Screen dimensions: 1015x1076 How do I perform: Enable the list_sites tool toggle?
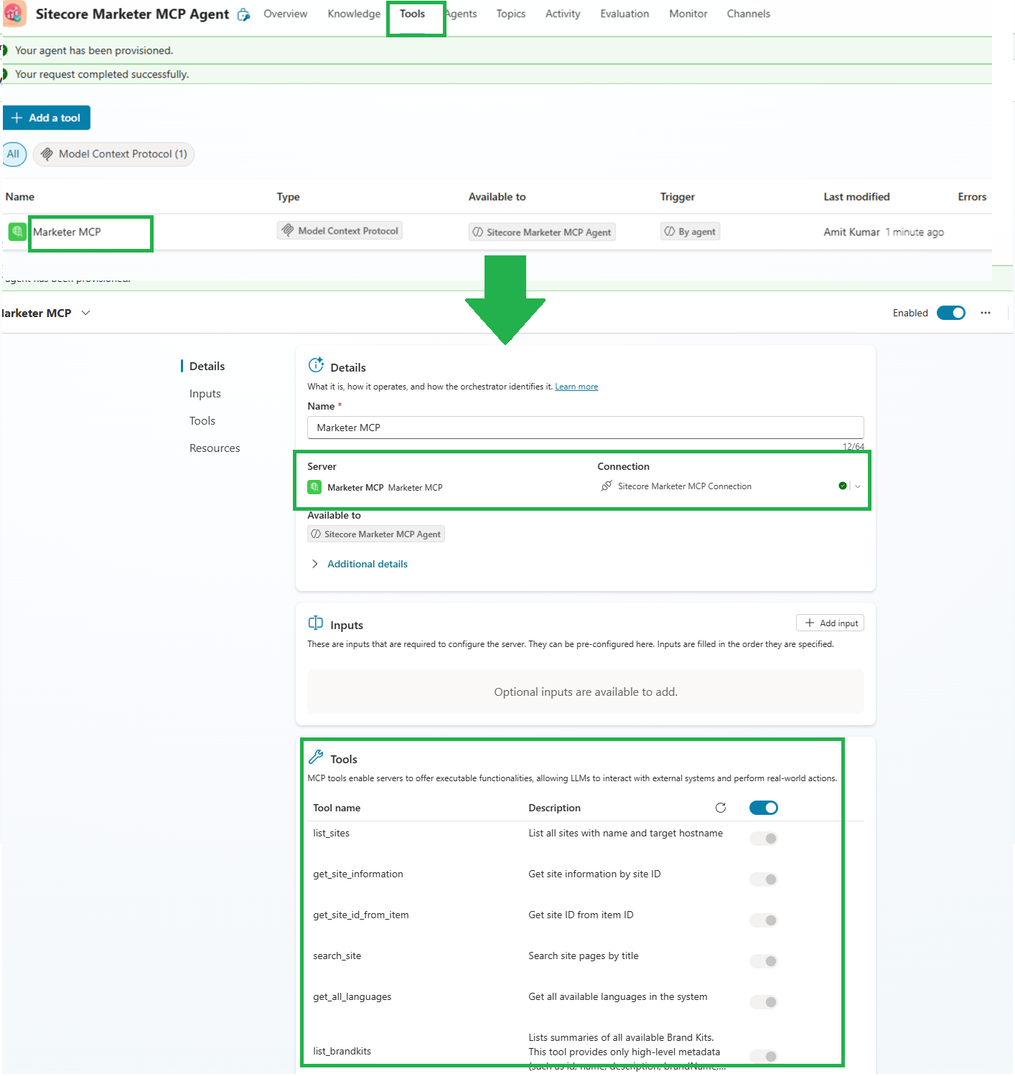point(764,839)
